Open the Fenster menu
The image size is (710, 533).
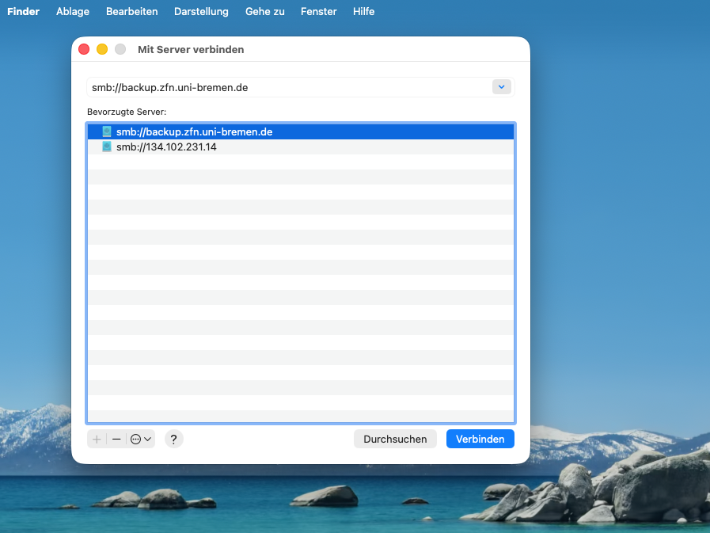tap(319, 12)
